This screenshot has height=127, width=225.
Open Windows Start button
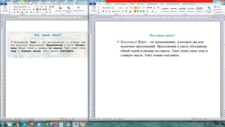click(2, 125)
